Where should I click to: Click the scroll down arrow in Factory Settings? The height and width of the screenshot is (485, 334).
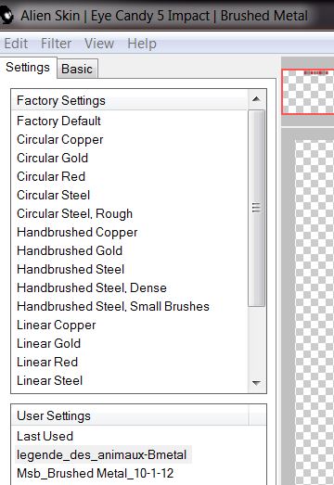coord(256,383)
